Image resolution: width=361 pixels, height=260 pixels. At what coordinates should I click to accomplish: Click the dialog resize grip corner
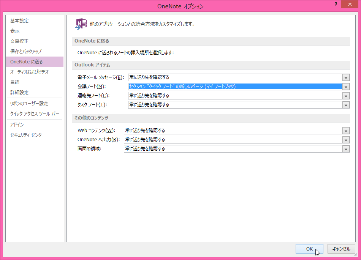click(x=356, y=255)
